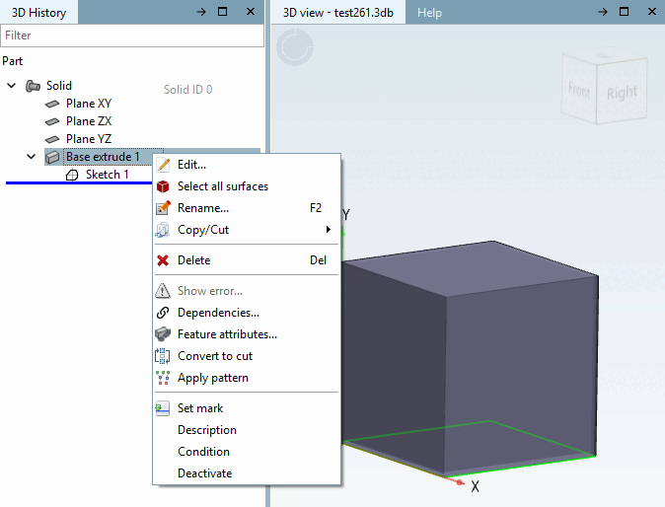Click the Plane ZX tree item

[x=89, y=121]
